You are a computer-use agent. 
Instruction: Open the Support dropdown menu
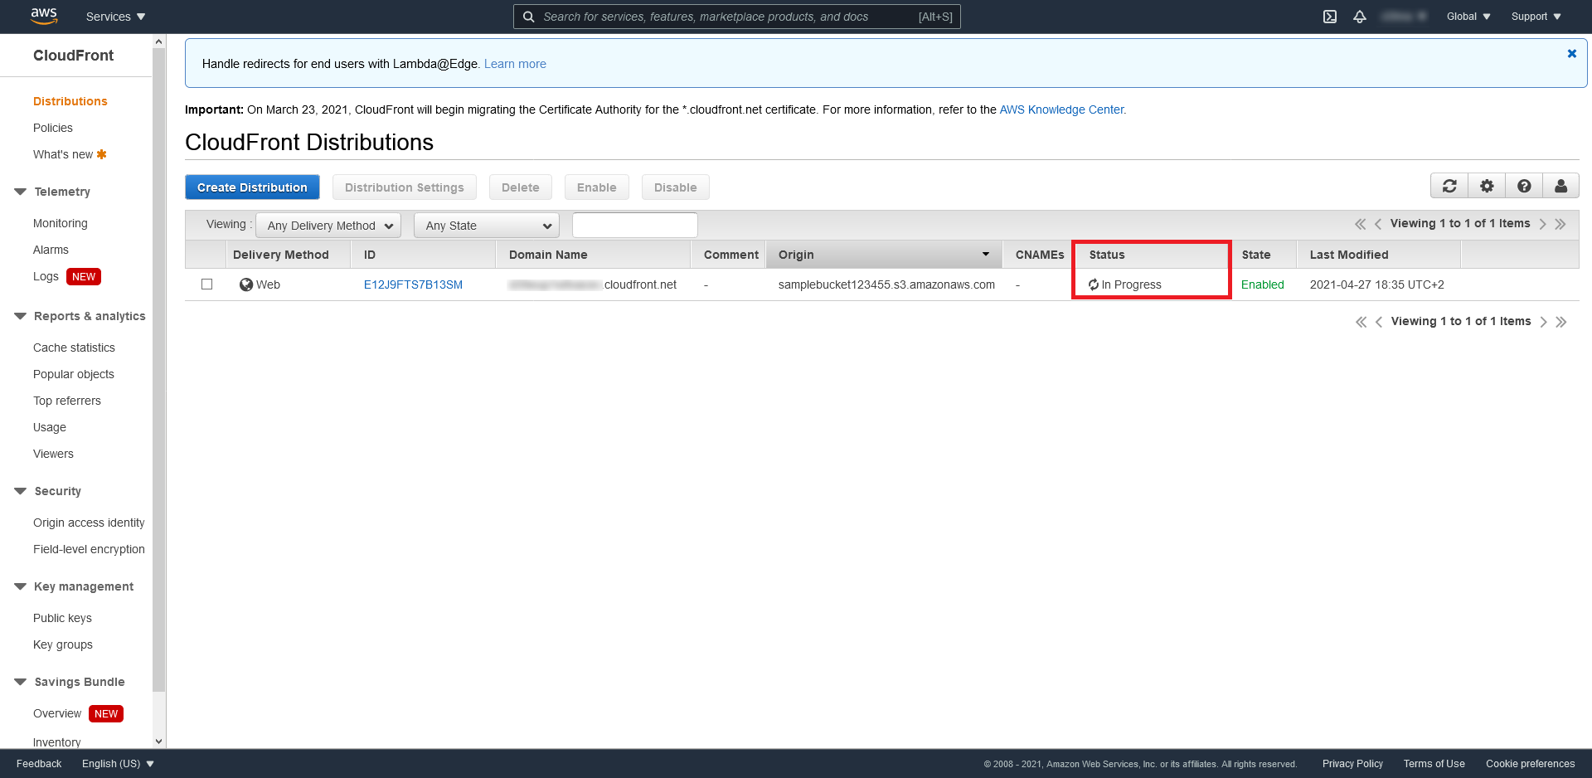1536,17
